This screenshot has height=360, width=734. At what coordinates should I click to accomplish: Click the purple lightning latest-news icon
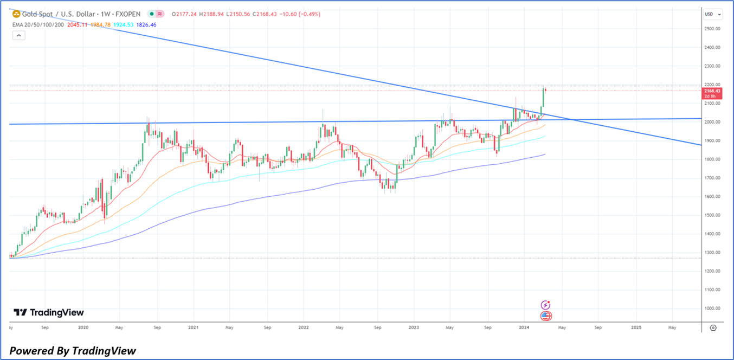click(x=546, y=305)
